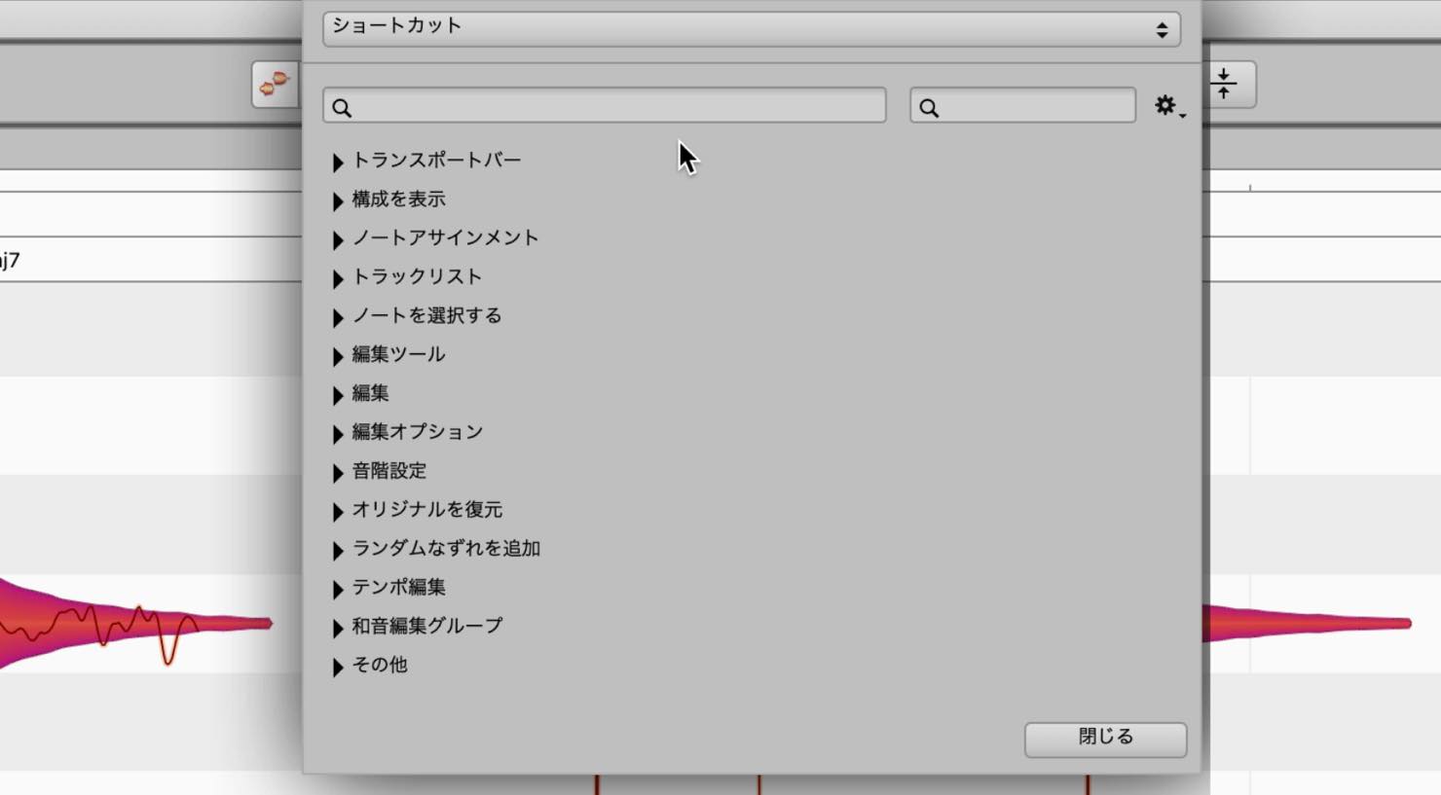Screen dimensions: 1441x795
Task: Select the トランスポートバー text row
Action: [437, 160]
